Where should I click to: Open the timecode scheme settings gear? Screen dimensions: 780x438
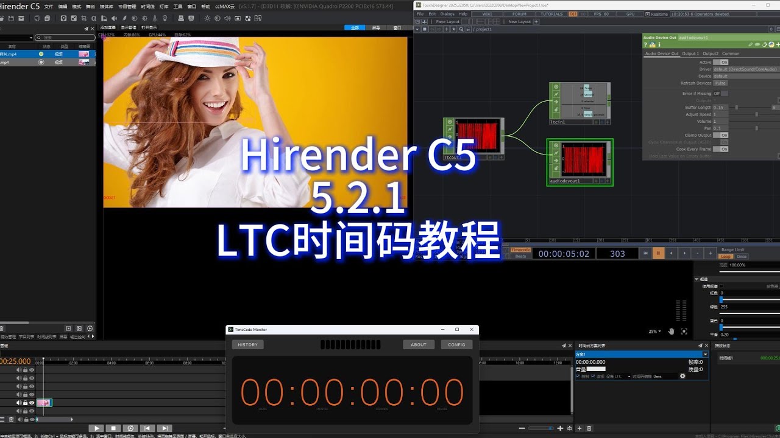[682, 377]
